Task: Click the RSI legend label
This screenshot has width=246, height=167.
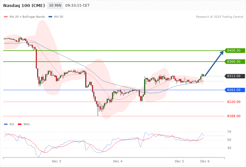Action: [12, 124]
